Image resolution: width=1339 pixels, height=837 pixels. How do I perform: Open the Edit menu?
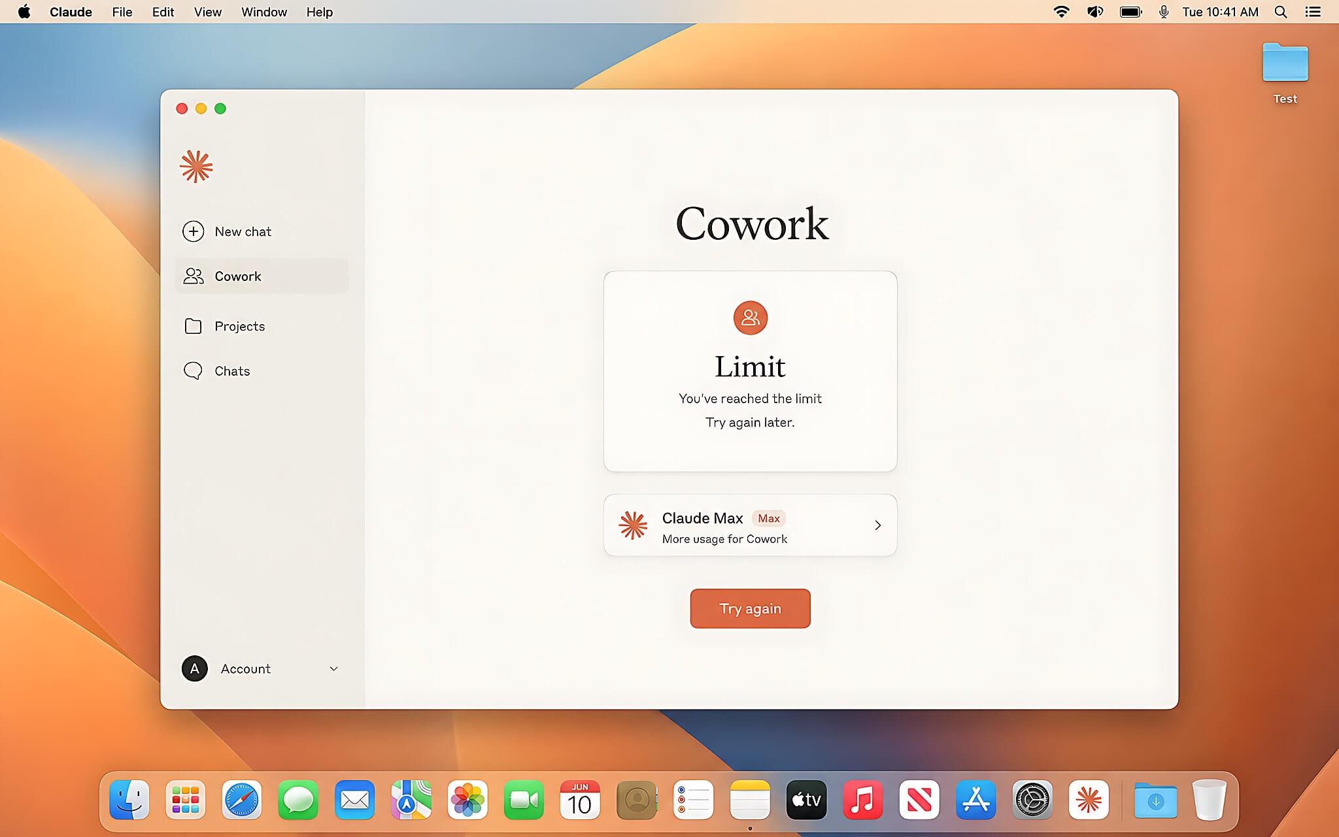click(x=163, y=12)
